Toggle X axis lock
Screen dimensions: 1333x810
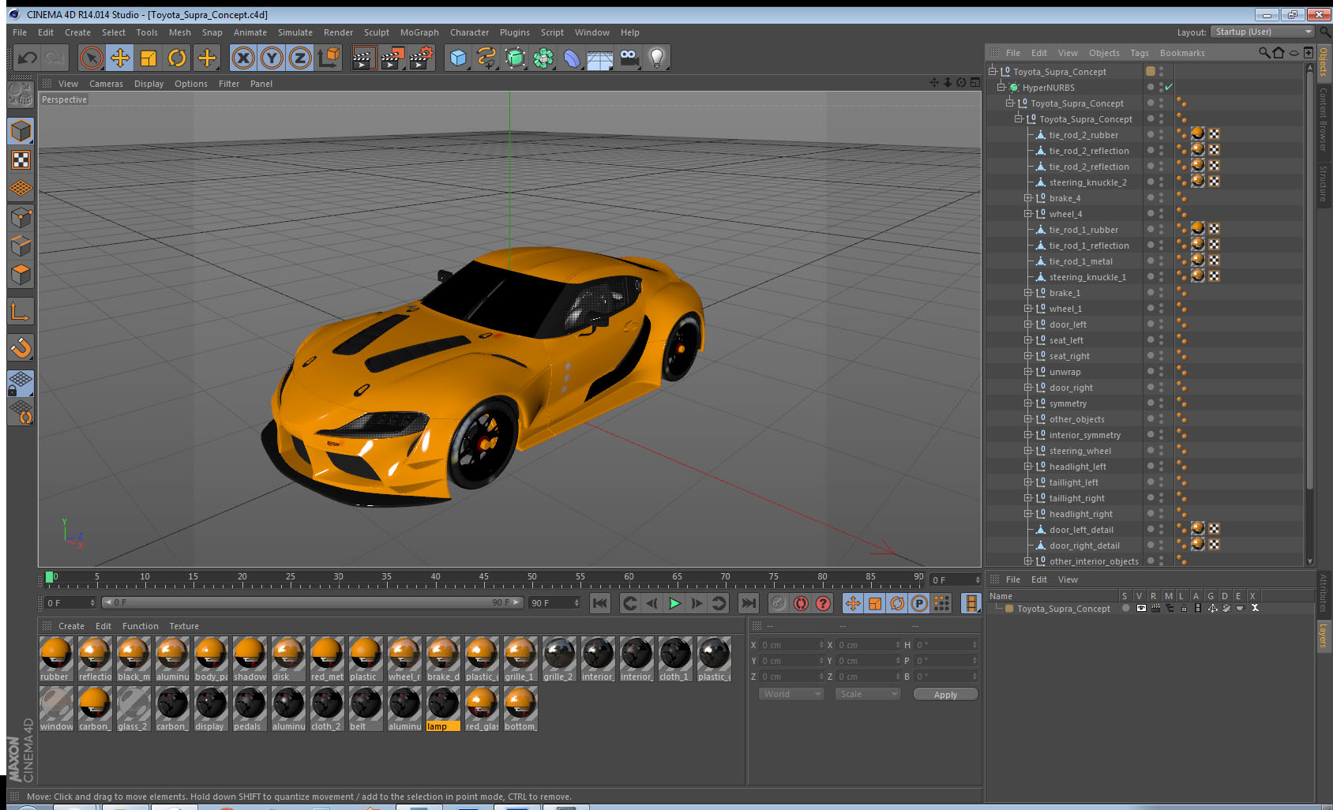tap(243, 58)
